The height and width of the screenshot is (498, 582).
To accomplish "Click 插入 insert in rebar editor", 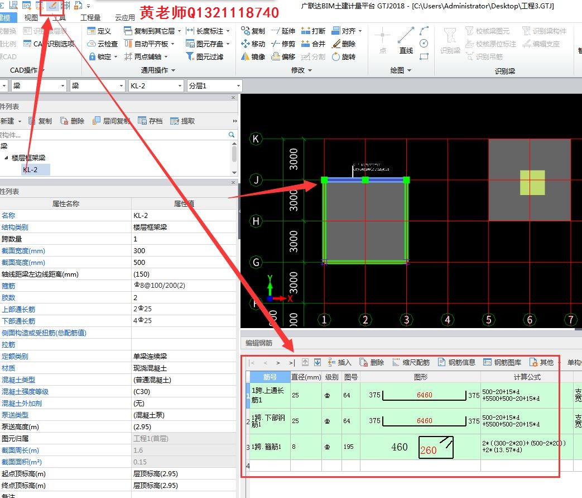I will (339, 362).
